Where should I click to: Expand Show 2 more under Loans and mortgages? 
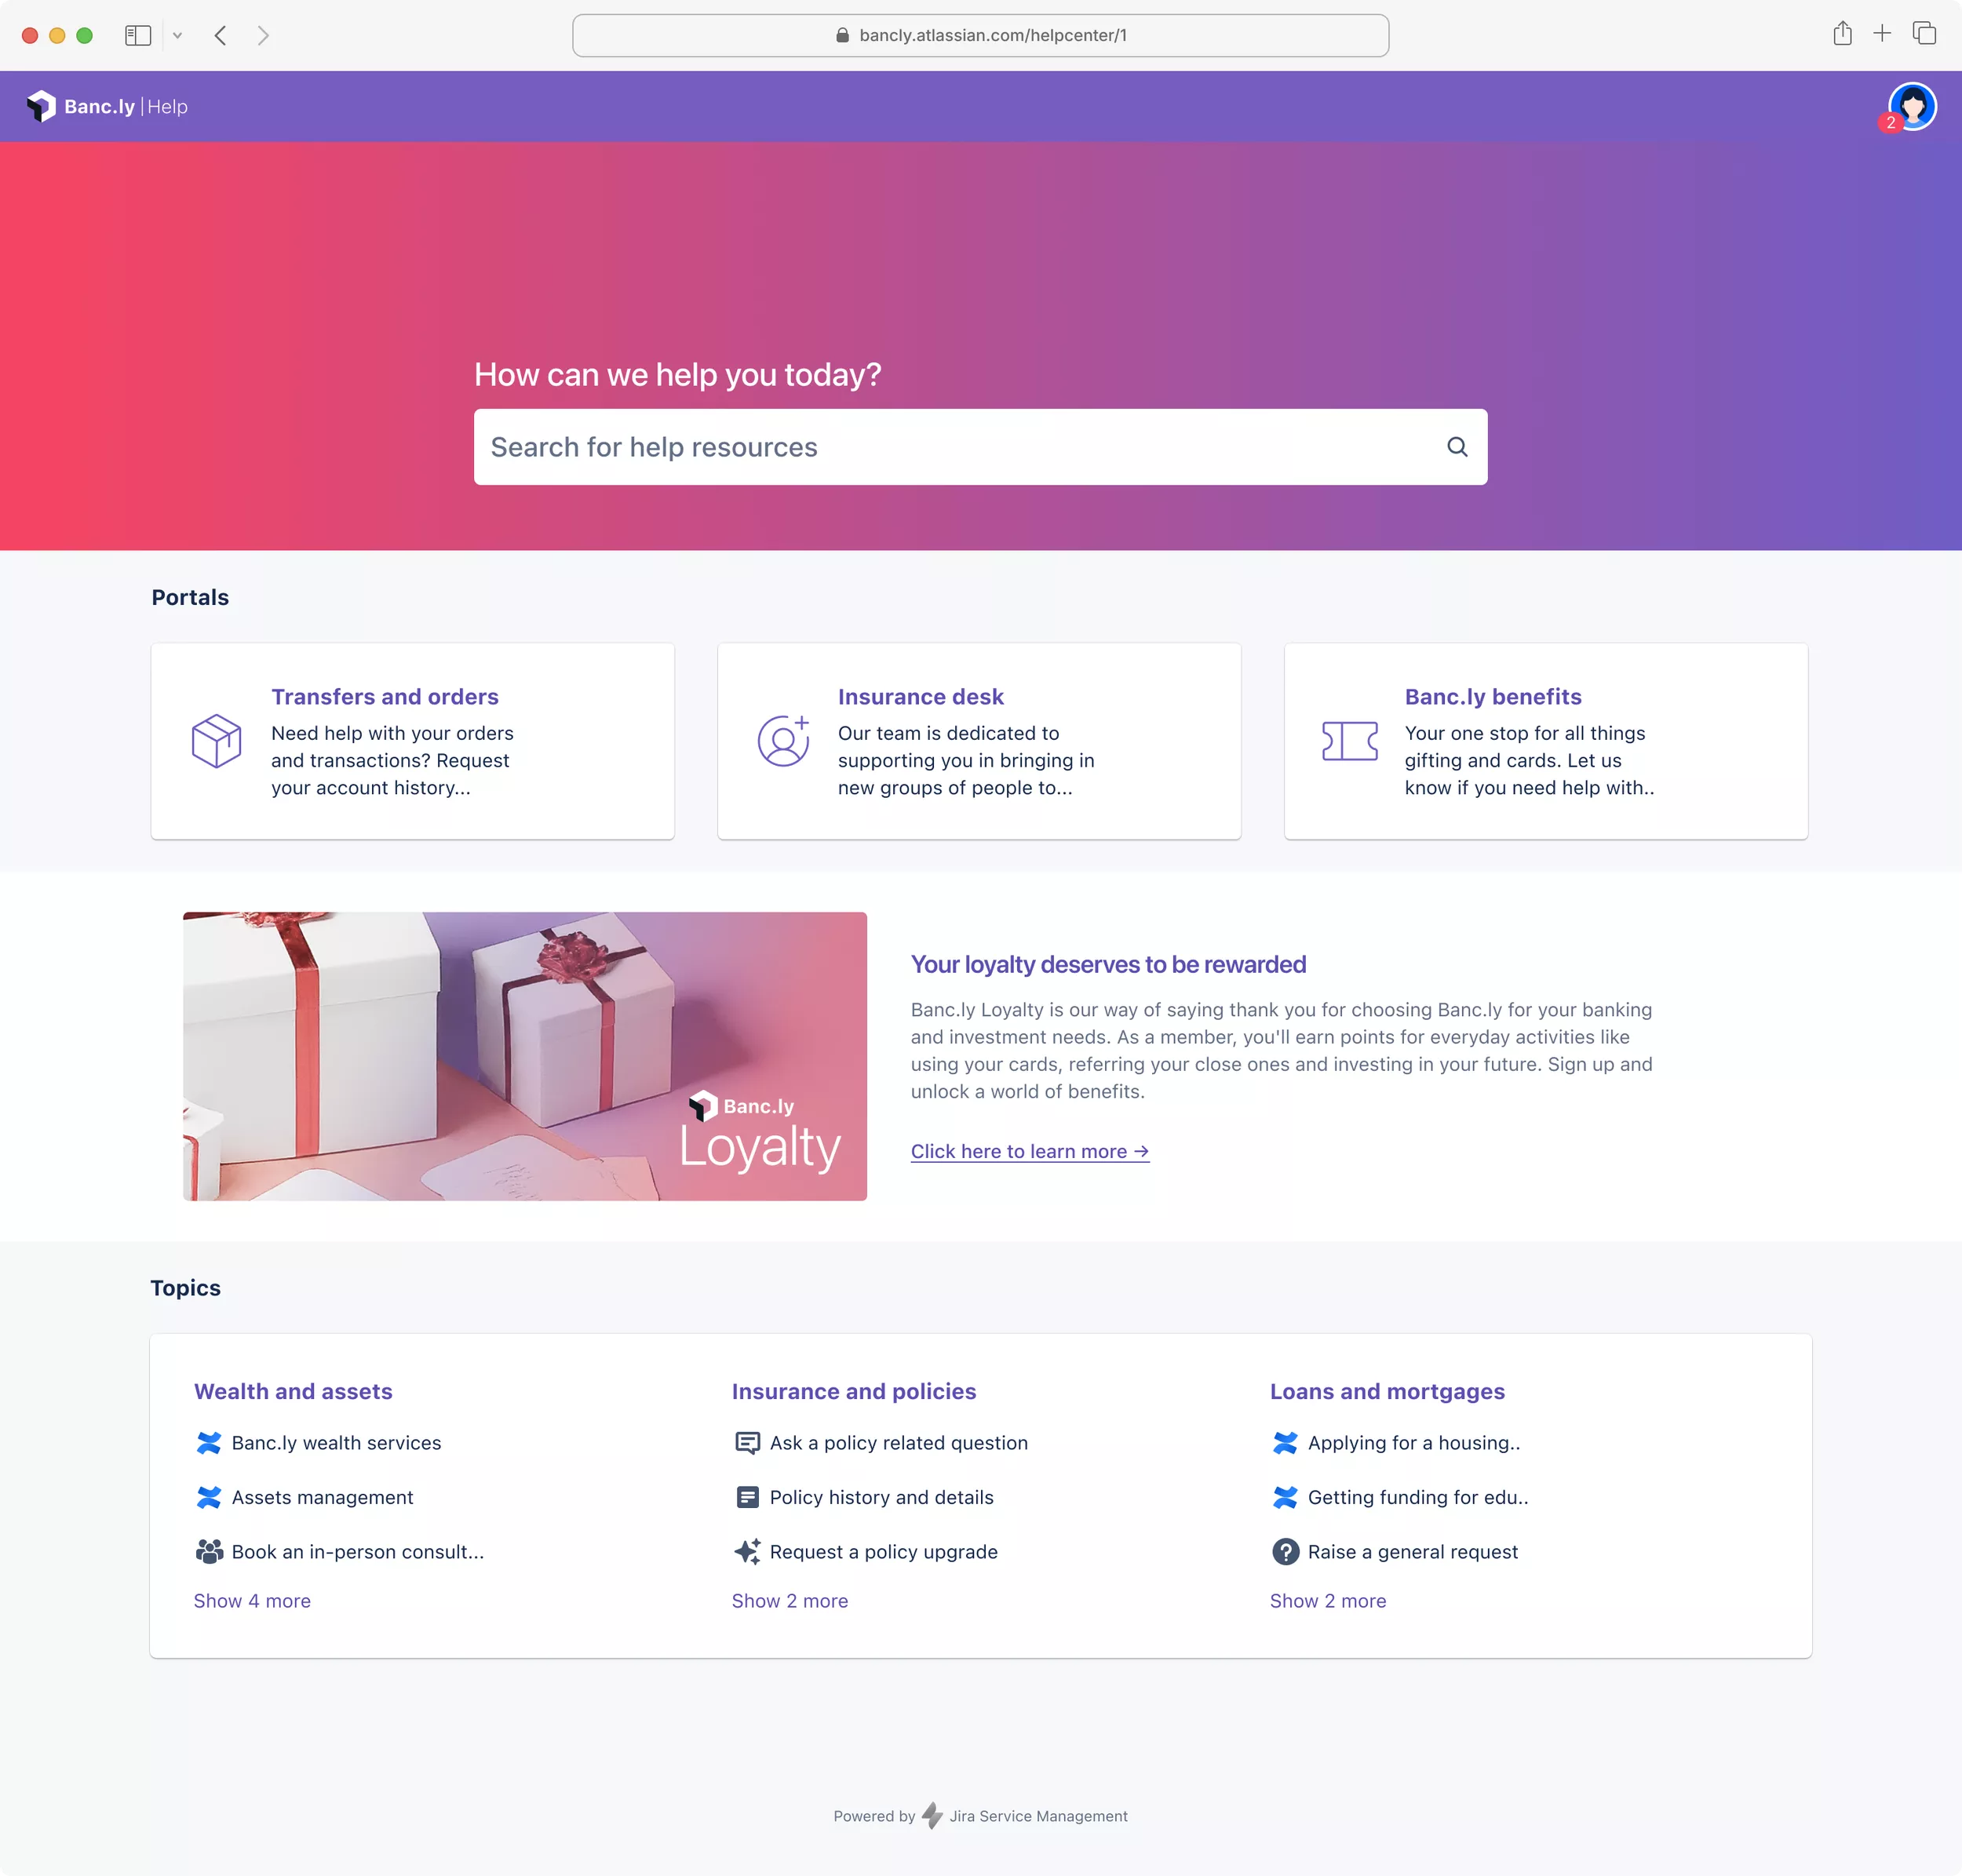point(1328,1600)
